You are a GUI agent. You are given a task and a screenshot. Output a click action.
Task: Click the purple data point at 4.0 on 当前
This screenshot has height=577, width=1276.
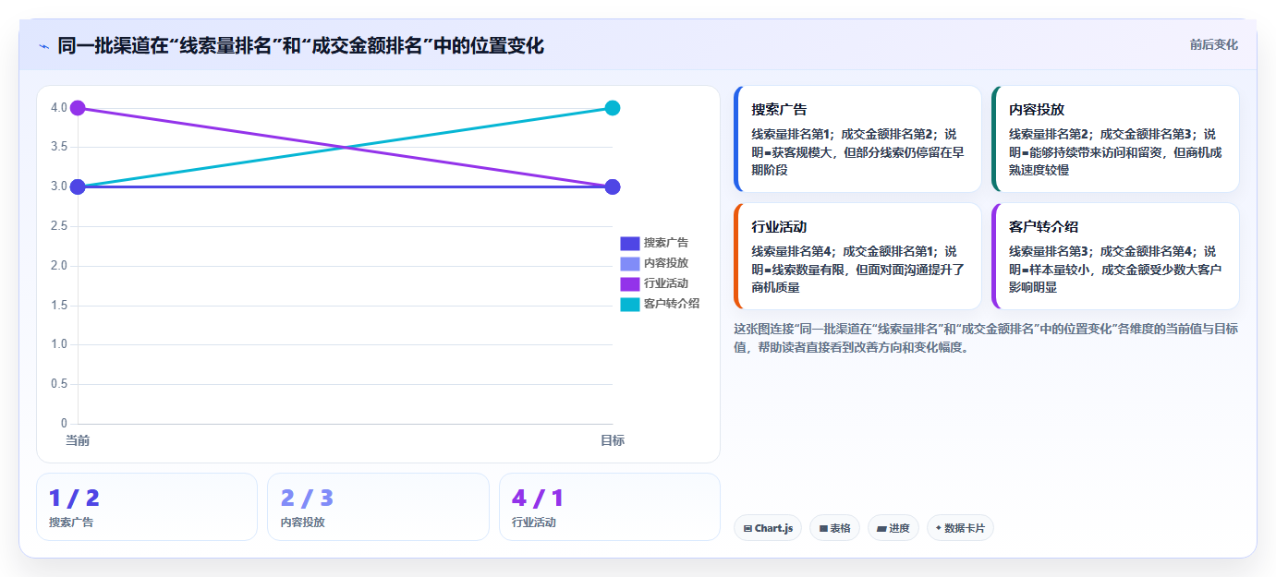click(x=78, y=108)
